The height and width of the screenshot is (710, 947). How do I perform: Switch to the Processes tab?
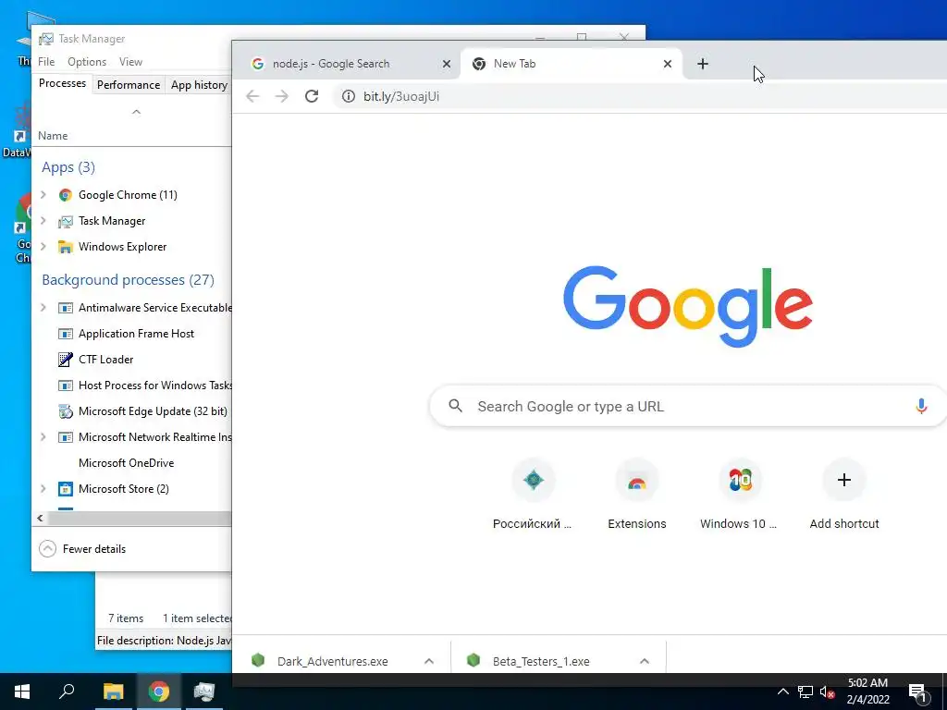(62, 83)
